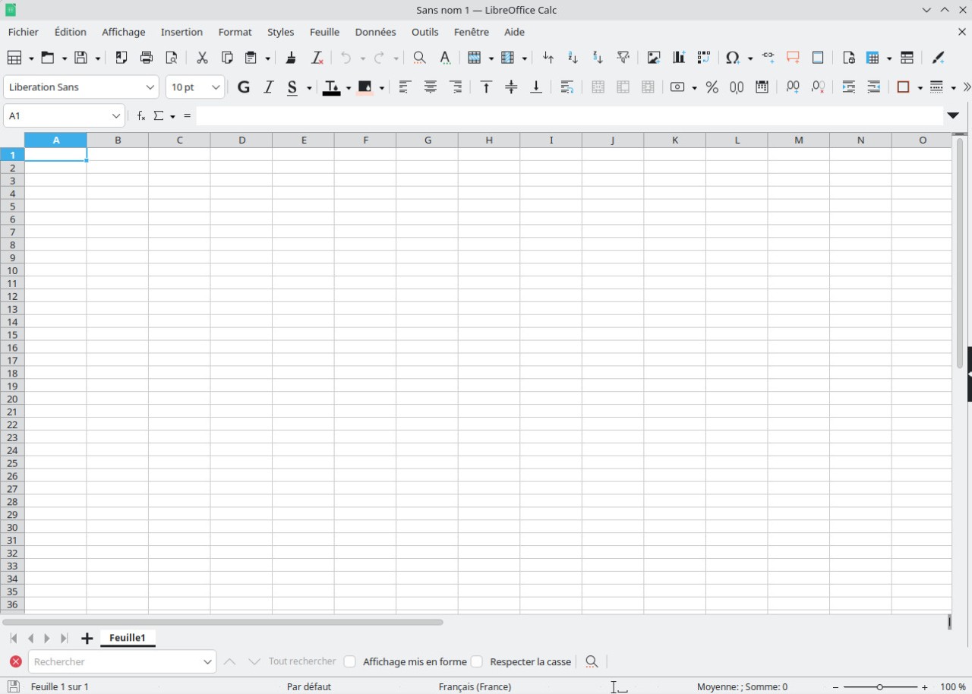Apply date number format

(x=762, y=87)
